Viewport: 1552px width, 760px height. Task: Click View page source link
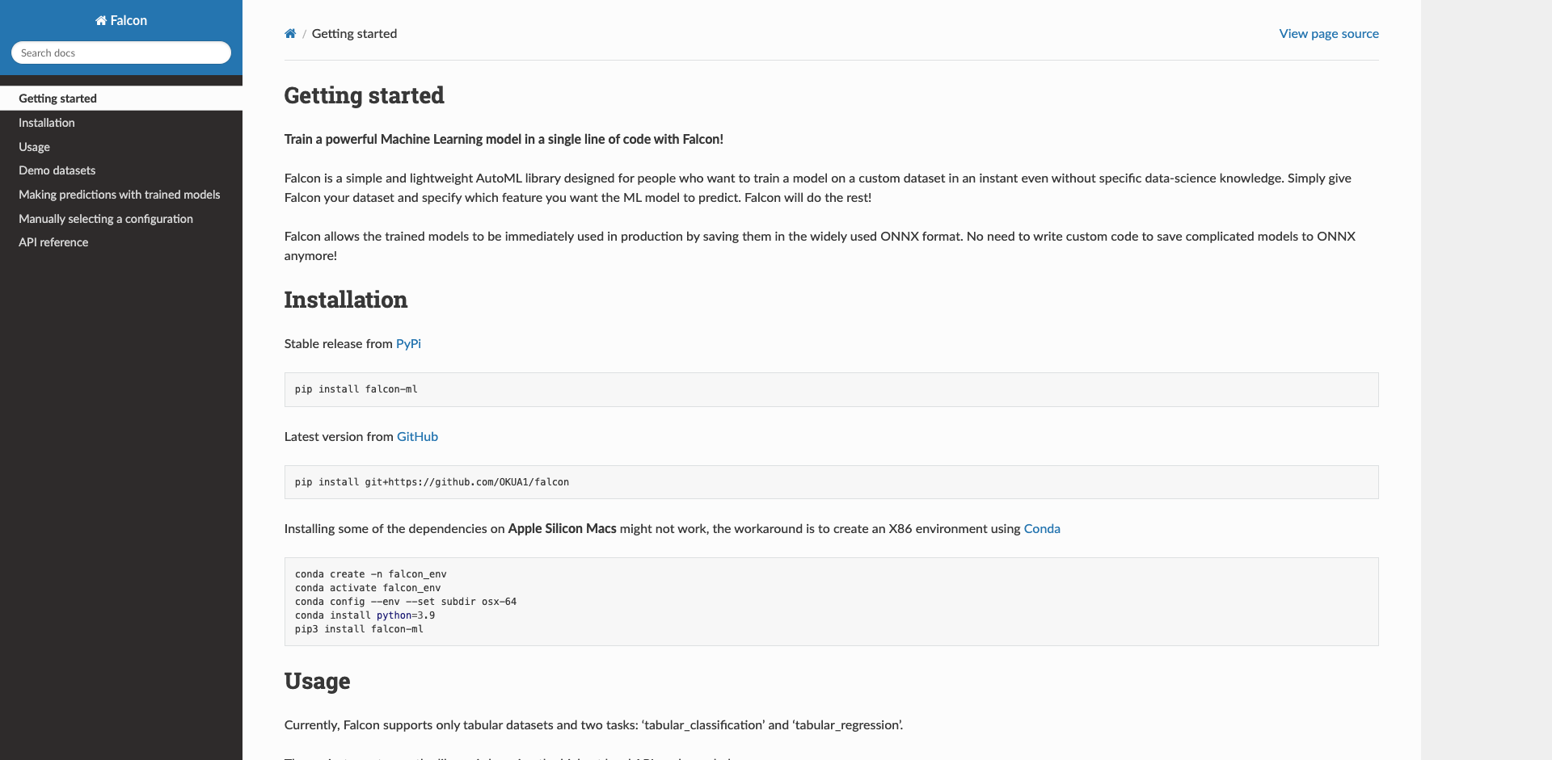(x=1329, y=34)
